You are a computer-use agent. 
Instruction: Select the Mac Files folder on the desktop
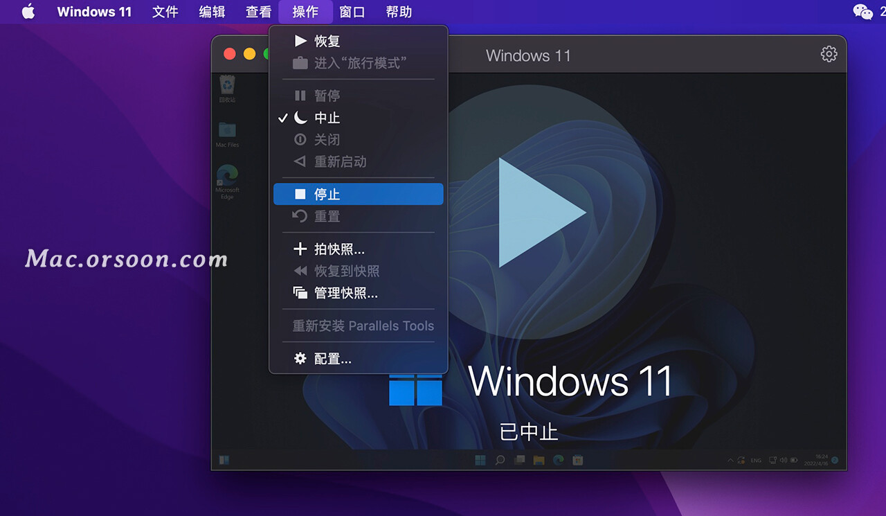click(x=227, y=134)
